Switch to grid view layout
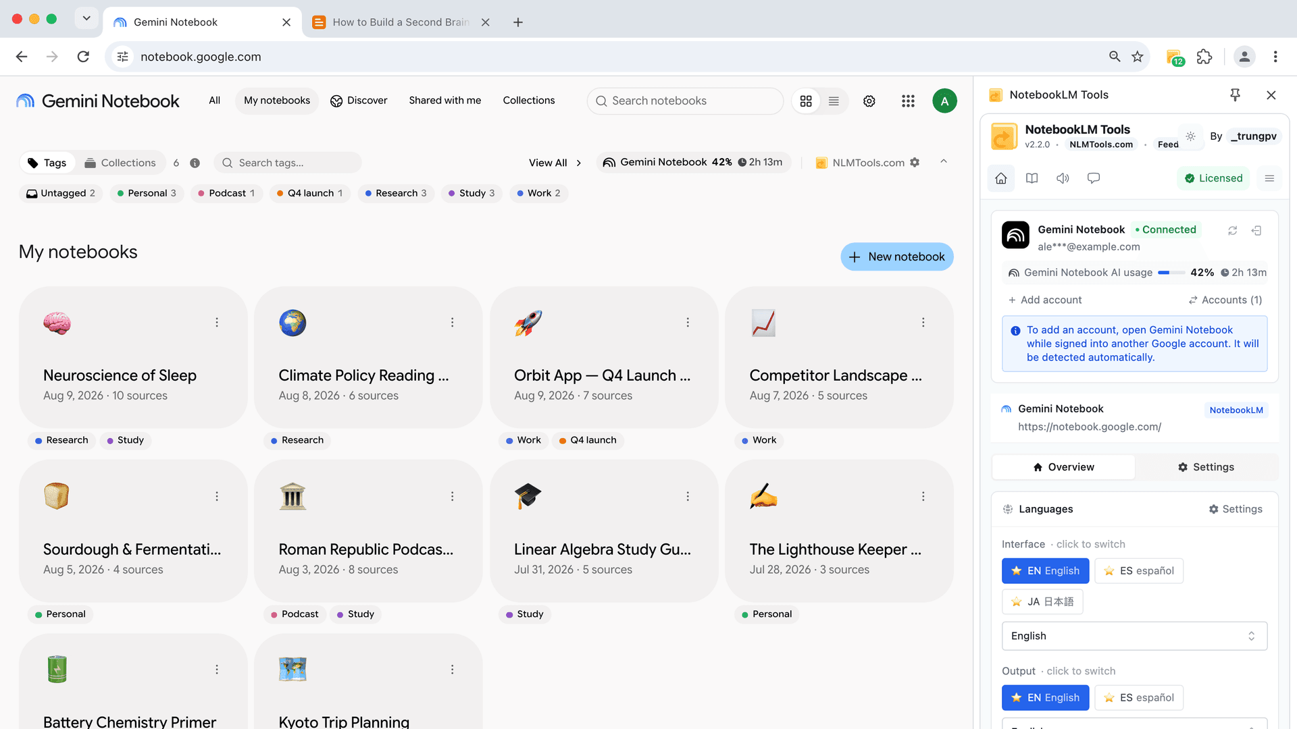The image size is (1297, 729). pos(806,101)
